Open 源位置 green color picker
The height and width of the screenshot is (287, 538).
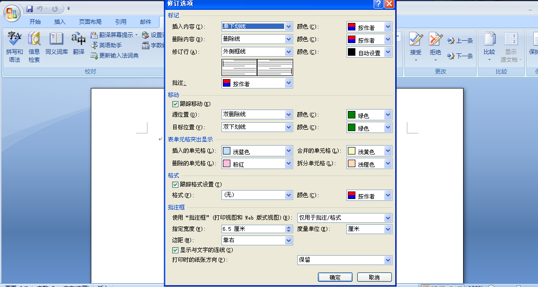point(369,115)
